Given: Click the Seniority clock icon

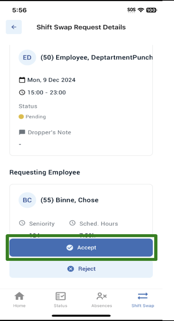Looking at the screenshot, I should (x=22, y=223).
